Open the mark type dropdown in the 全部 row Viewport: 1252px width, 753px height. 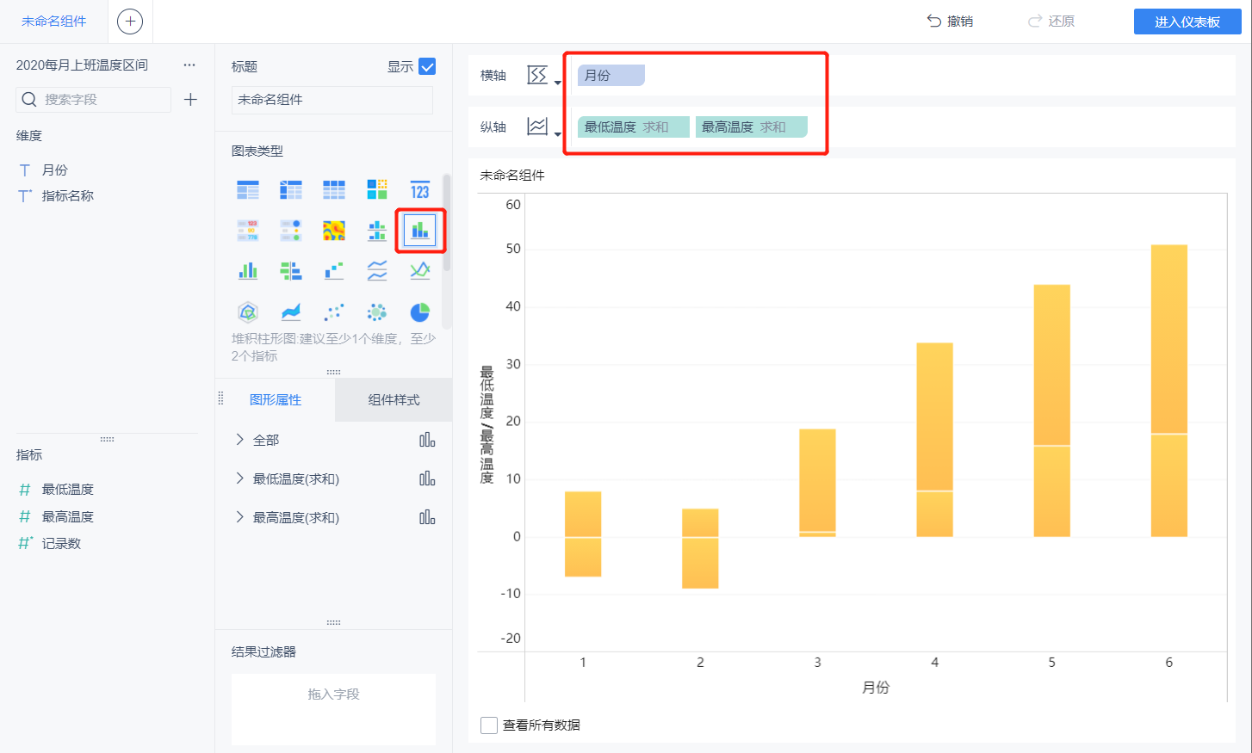pyautogui.click(x=427, y=440)
